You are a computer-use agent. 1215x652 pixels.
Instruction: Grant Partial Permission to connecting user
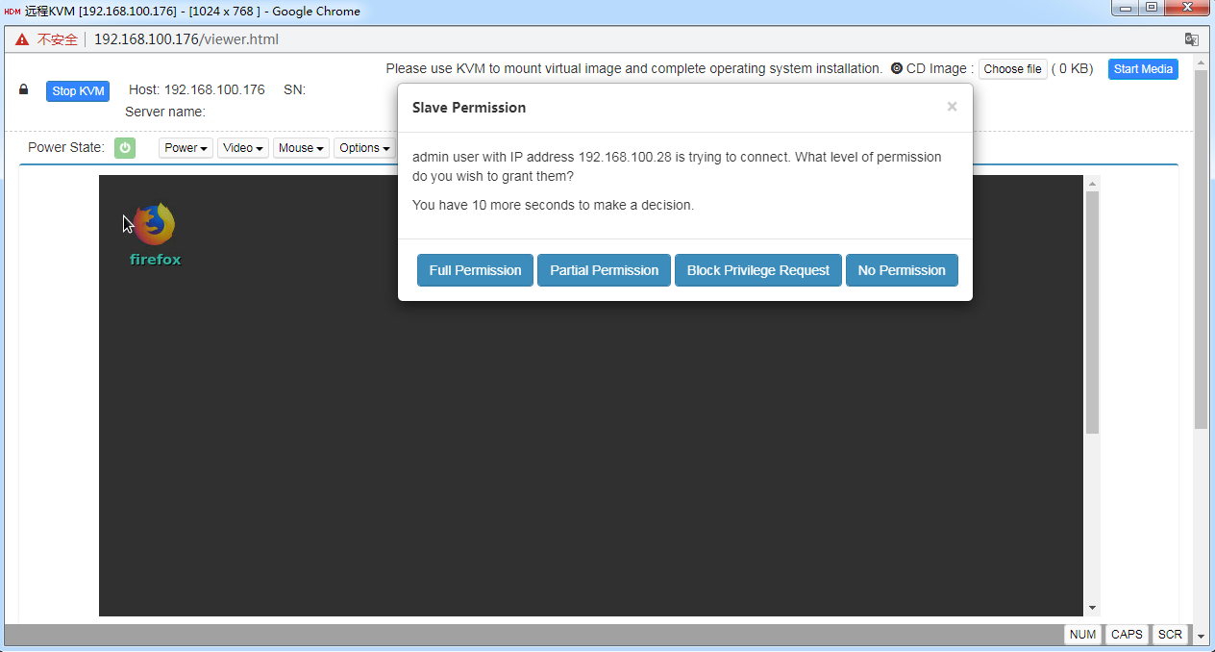pyautogui.click(x=604, y=270)
